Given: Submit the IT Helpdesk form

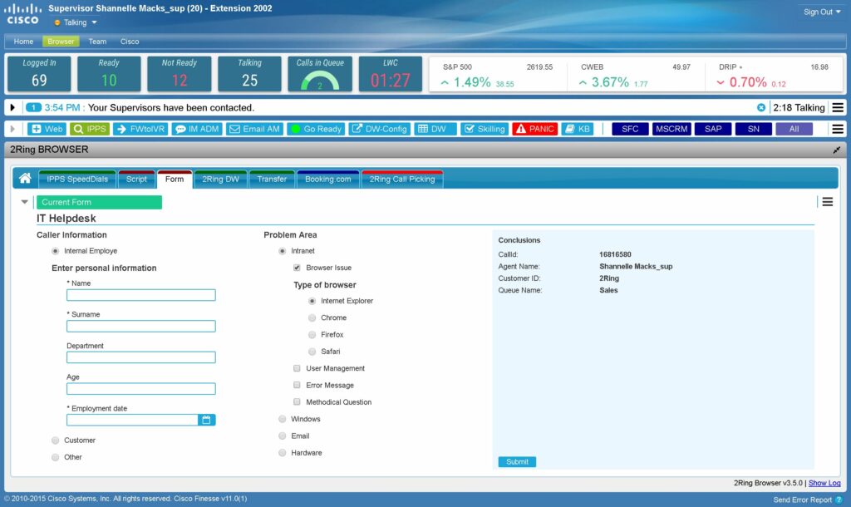Looking at the screenshot, I should [516, 461].
